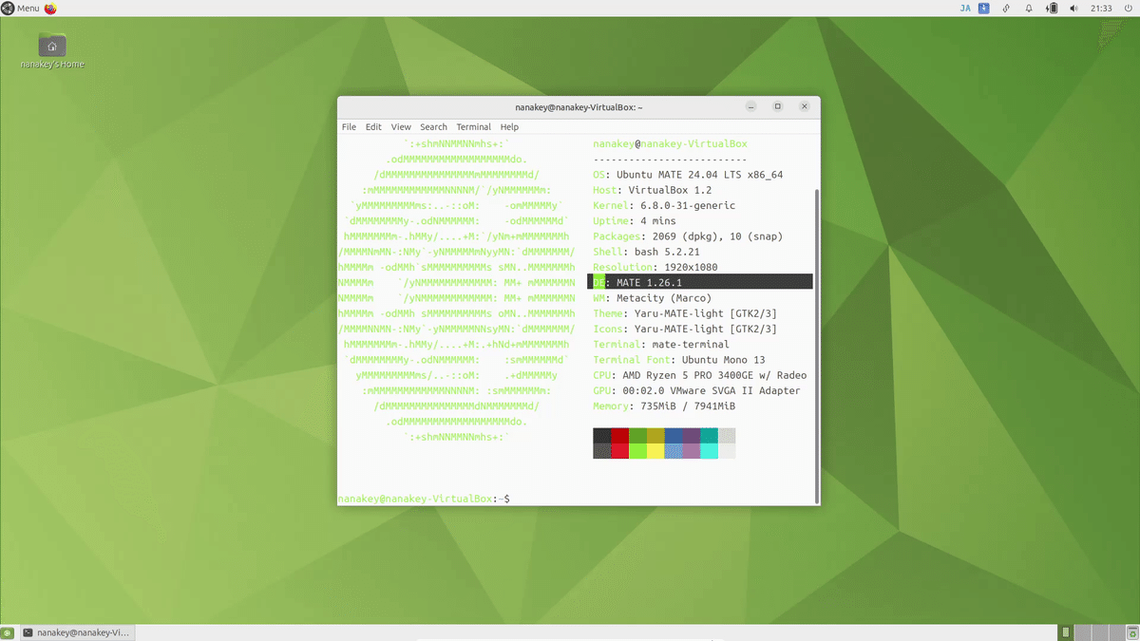Image resolution: width=1140 pixels, height=641 pixels.
Task: Minimize the terminal window
Action: tap(750, 107)
